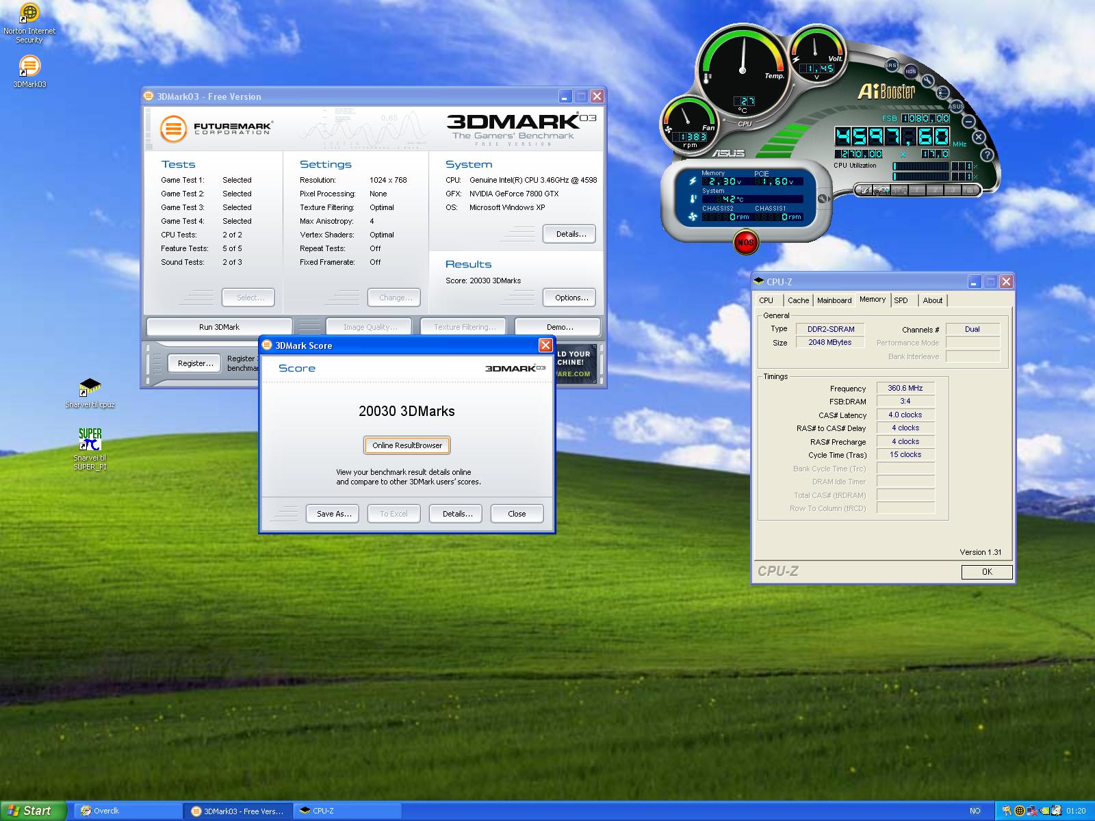Screen dimensions: 1095x821
Task: Switch to 3DMark03 taskbar item
Action: coord(238,811)
